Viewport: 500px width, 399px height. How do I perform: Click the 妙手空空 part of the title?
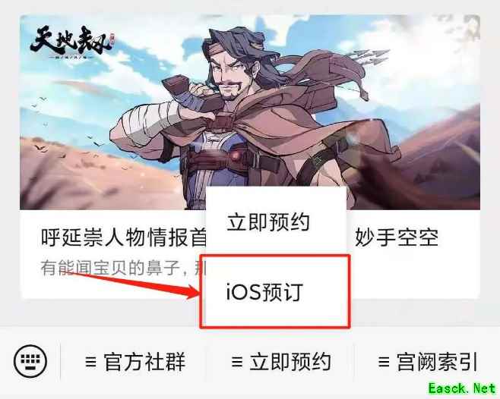pyautogui.click(x=397, y=237)
